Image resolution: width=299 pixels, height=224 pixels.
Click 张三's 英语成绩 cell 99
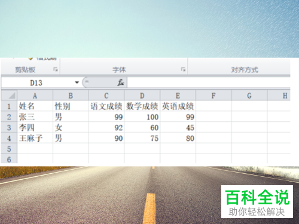point(178,117)
